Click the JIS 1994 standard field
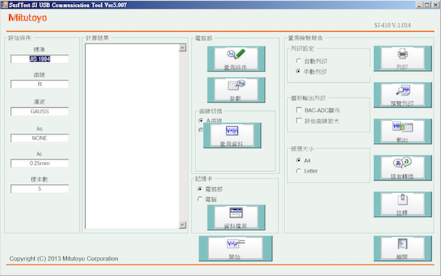The image size is (441, 276). [x=40, y=59]
